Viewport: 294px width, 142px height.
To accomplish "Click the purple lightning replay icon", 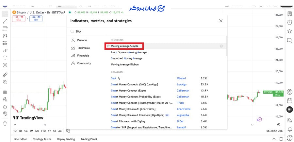I will (259, 119).
